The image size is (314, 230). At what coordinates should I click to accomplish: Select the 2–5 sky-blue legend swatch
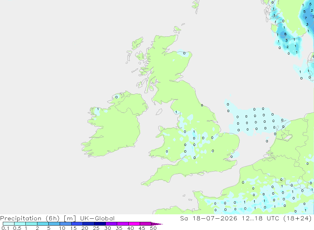43,224
